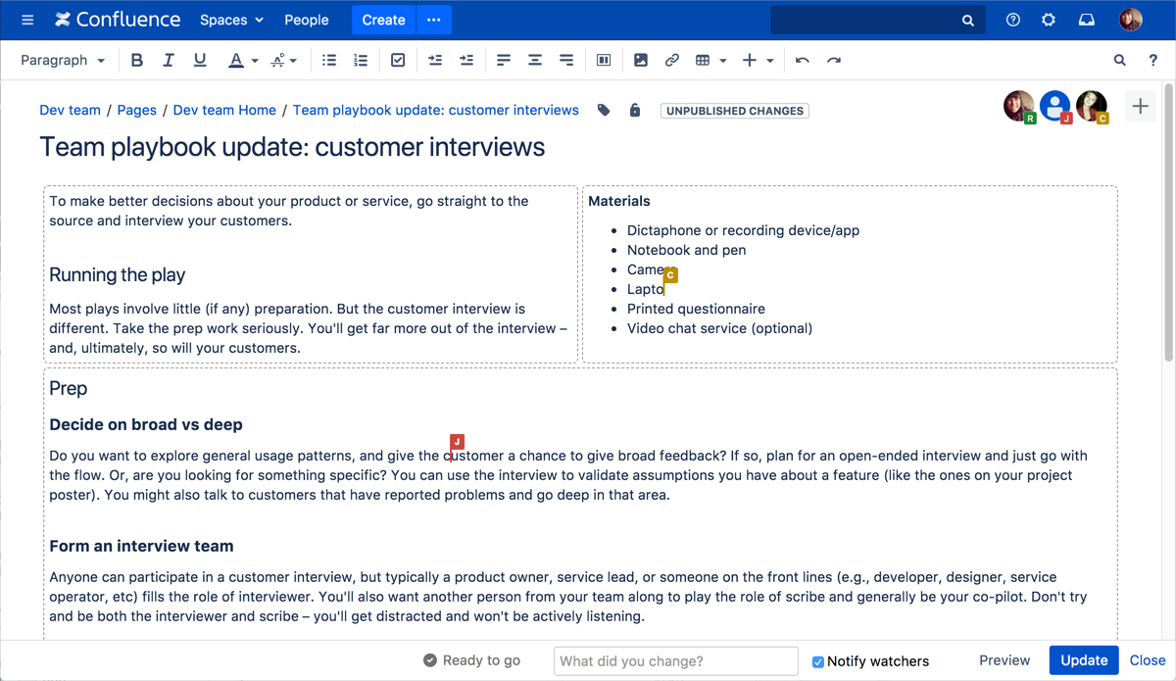
Task: Go to Confluence home logo
Action: 118,20
